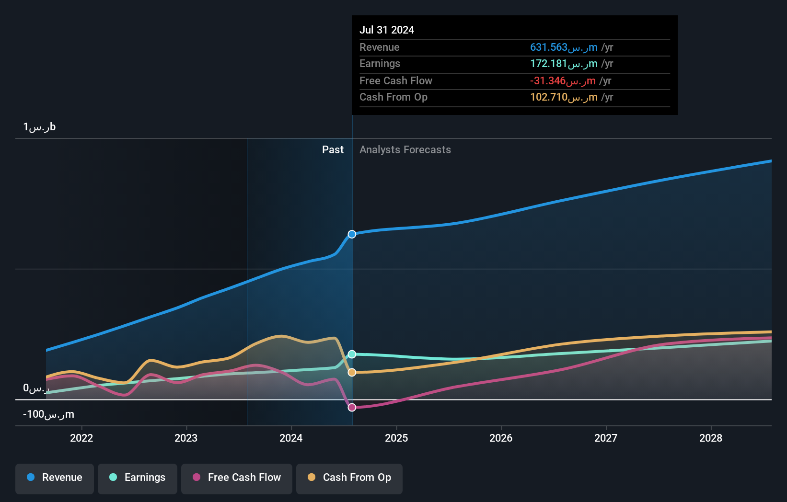Click the Cash From Op legend button
The image size is (787, 502).
(349, 479)
